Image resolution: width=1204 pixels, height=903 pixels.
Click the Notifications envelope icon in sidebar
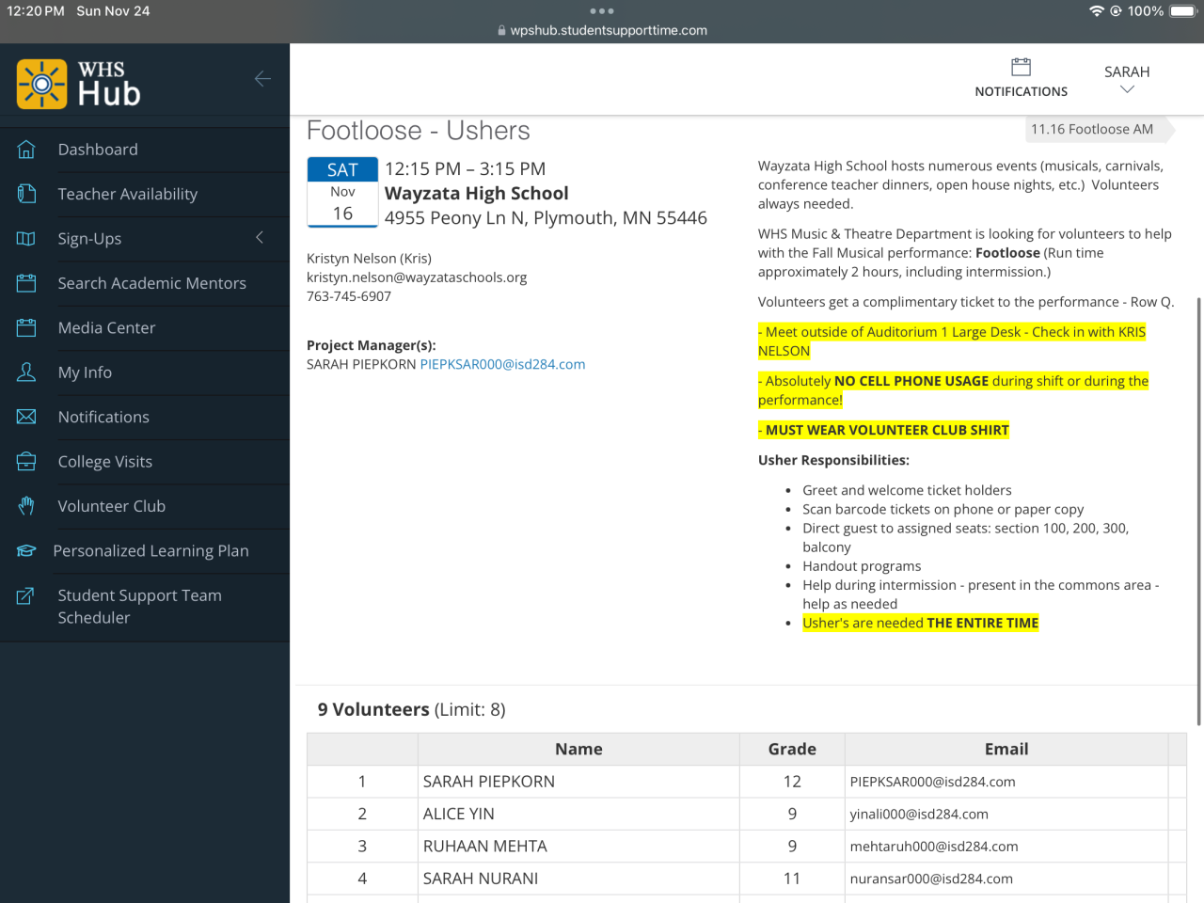pos(26,417)
